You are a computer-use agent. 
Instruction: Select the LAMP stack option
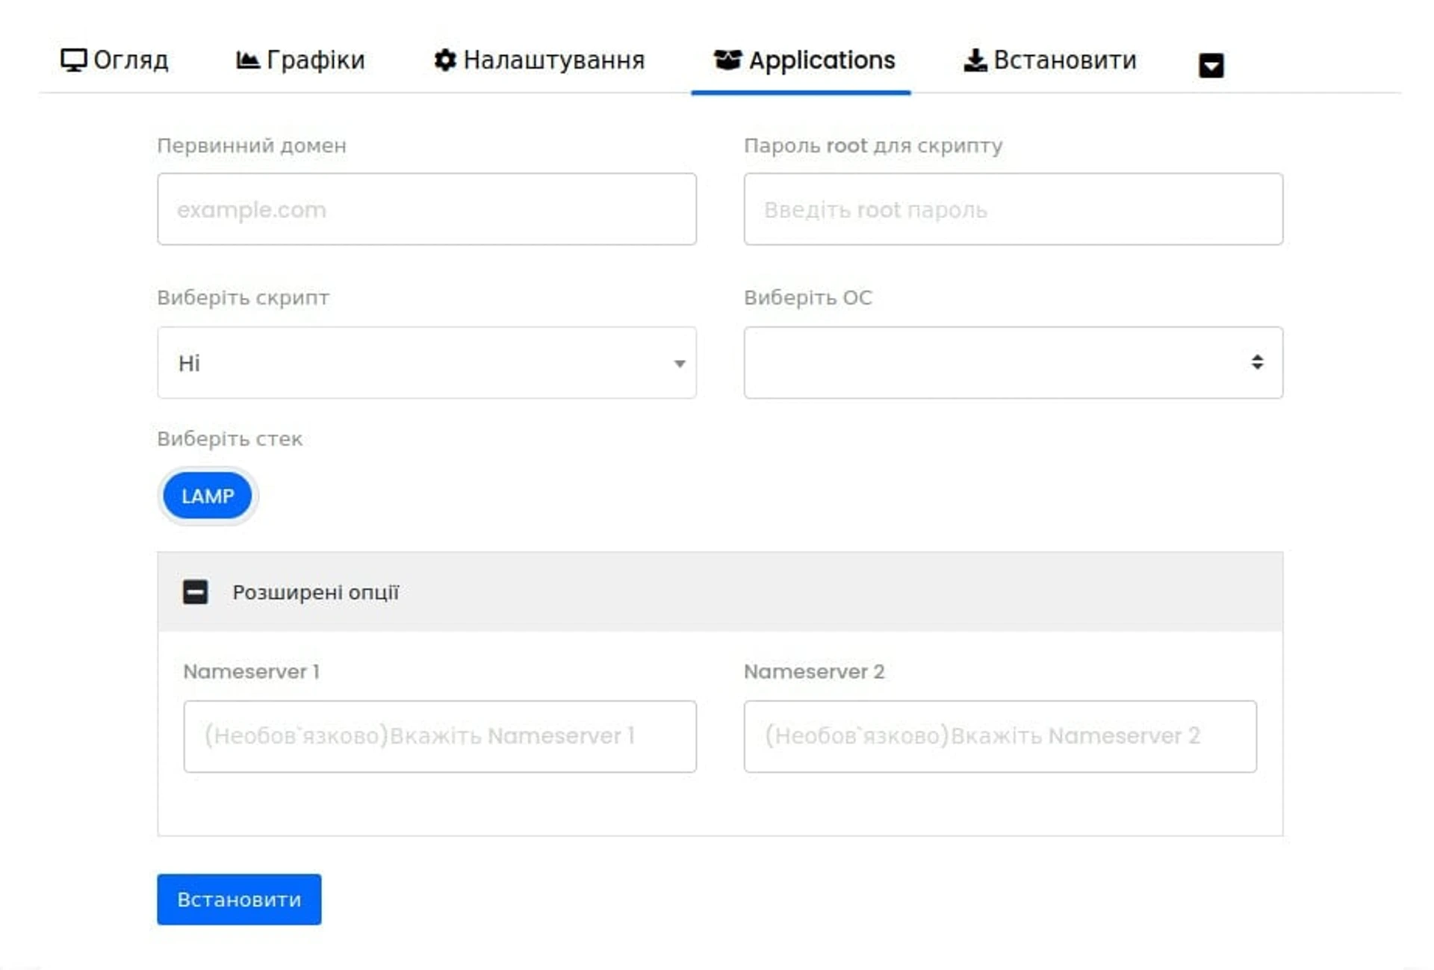point(208,496)
